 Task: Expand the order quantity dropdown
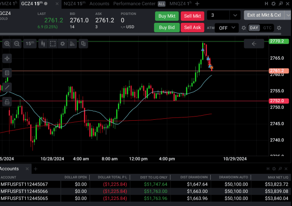[x=235, y=15]
